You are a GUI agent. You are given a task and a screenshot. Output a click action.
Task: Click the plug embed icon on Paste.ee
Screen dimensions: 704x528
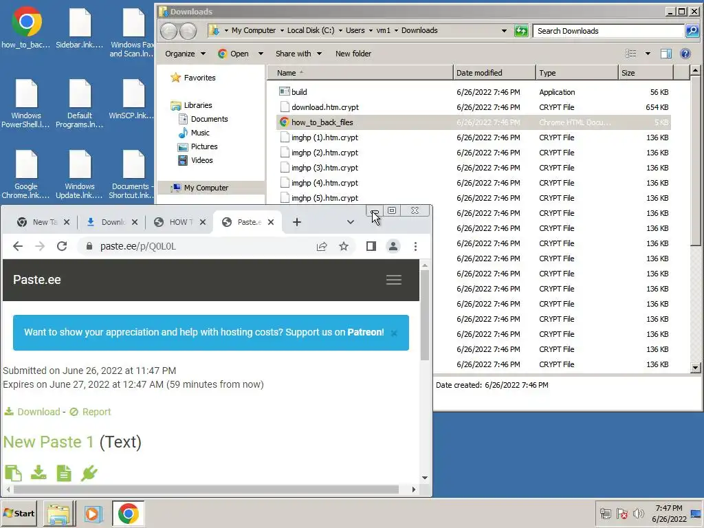point(89,473)
